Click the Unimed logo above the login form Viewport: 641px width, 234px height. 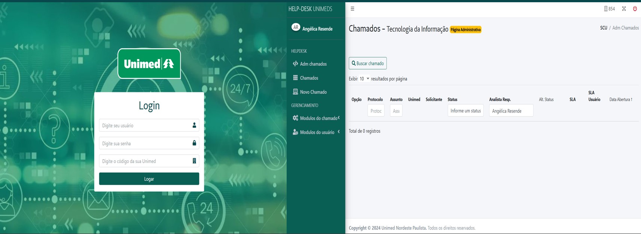tap(149, 64)
